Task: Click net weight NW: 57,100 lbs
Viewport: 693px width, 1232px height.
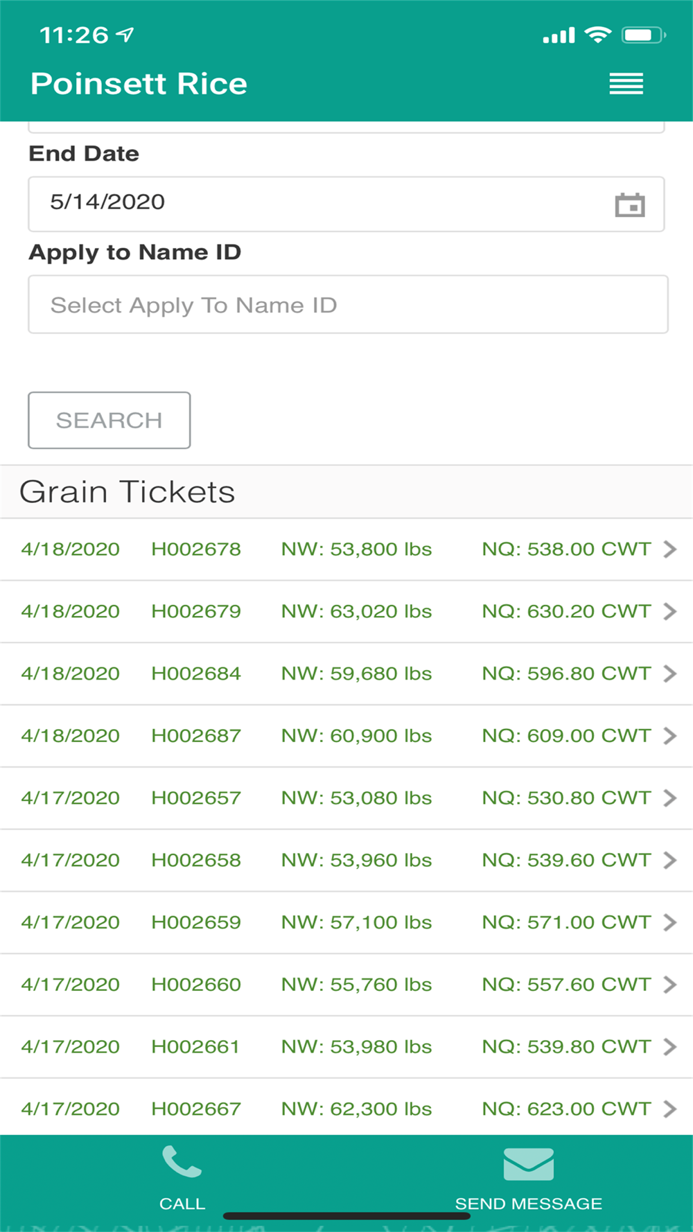Action: tap(356, 922)
